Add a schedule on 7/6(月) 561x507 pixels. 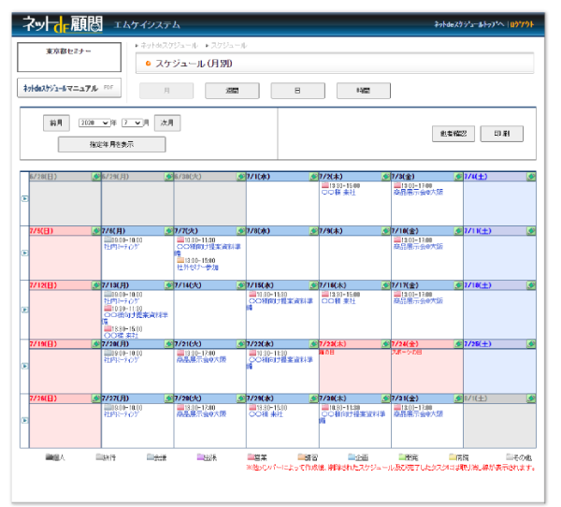coord(168,231)
